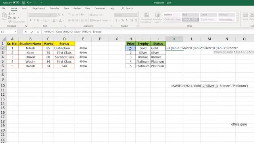
Task: Open the Data ribbon tab
Action: tap(66, 8)
